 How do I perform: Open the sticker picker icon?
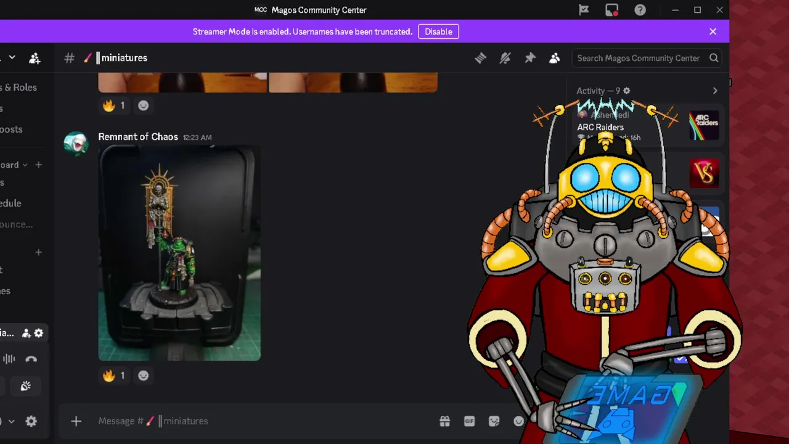(494, 421)
